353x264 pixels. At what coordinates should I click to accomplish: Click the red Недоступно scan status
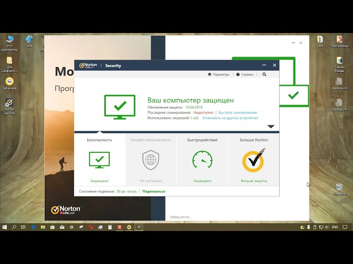point(204,112)
